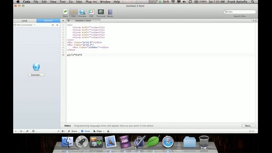Image resolution: width=272 pixels, height=153 pixels.
Task: Open the Help menu
Action: coord(117,2)
